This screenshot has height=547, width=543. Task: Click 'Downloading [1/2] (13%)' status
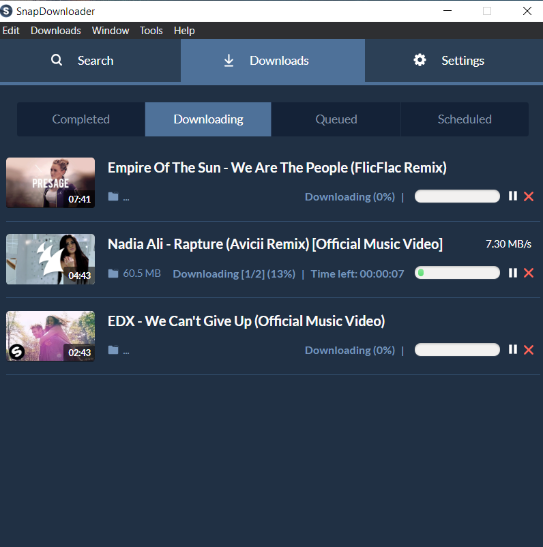(x=234, y=274)
